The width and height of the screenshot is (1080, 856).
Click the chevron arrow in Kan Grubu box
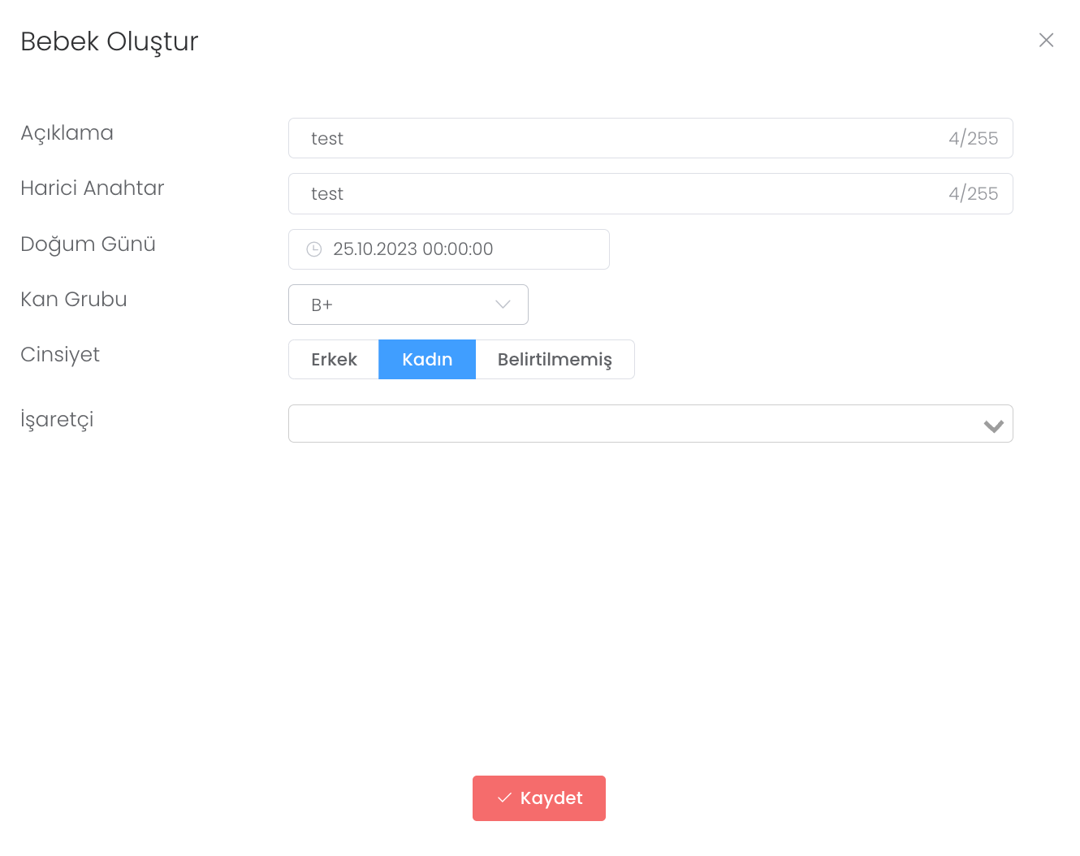coord(503,305)
